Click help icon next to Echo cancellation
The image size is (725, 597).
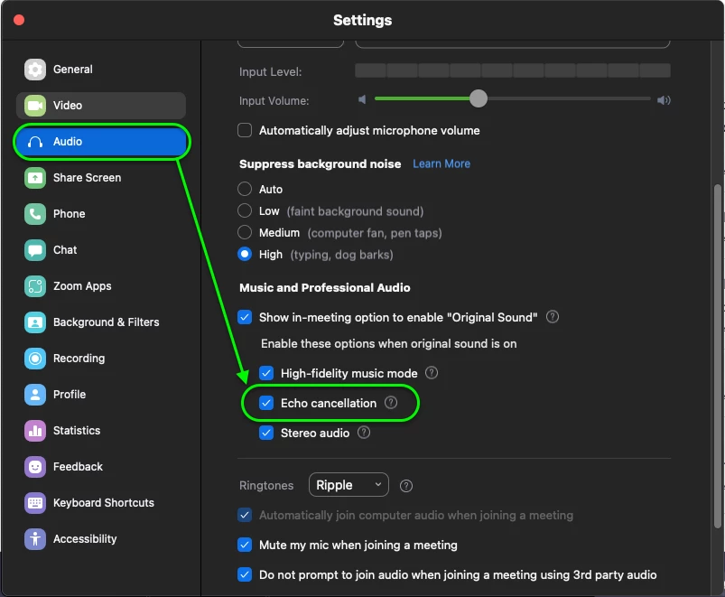(391, 402)
